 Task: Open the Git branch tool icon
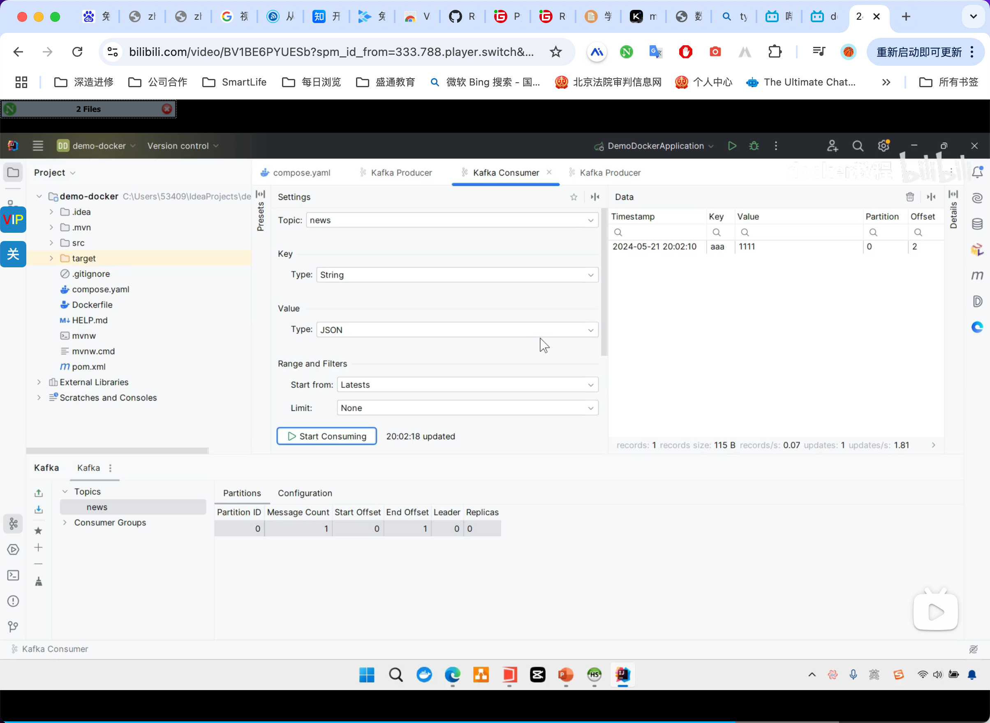point(13,627)
